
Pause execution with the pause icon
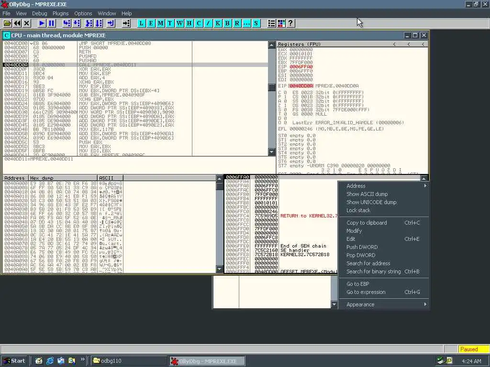[51, 23]
